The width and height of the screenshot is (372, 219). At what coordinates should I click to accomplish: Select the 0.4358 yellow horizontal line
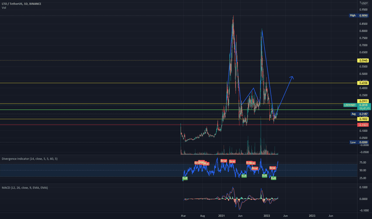pos(178,83)
